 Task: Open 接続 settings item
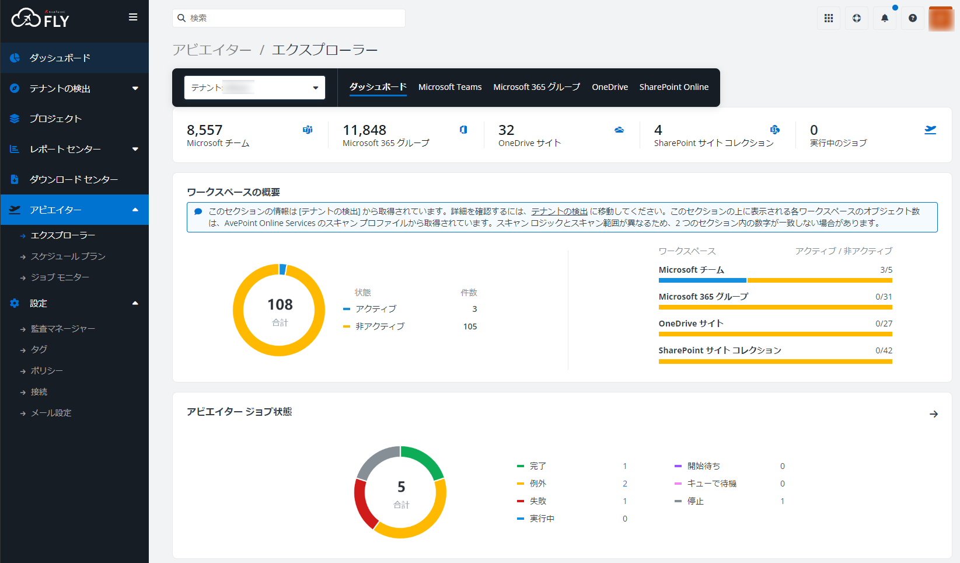[39, 392]
